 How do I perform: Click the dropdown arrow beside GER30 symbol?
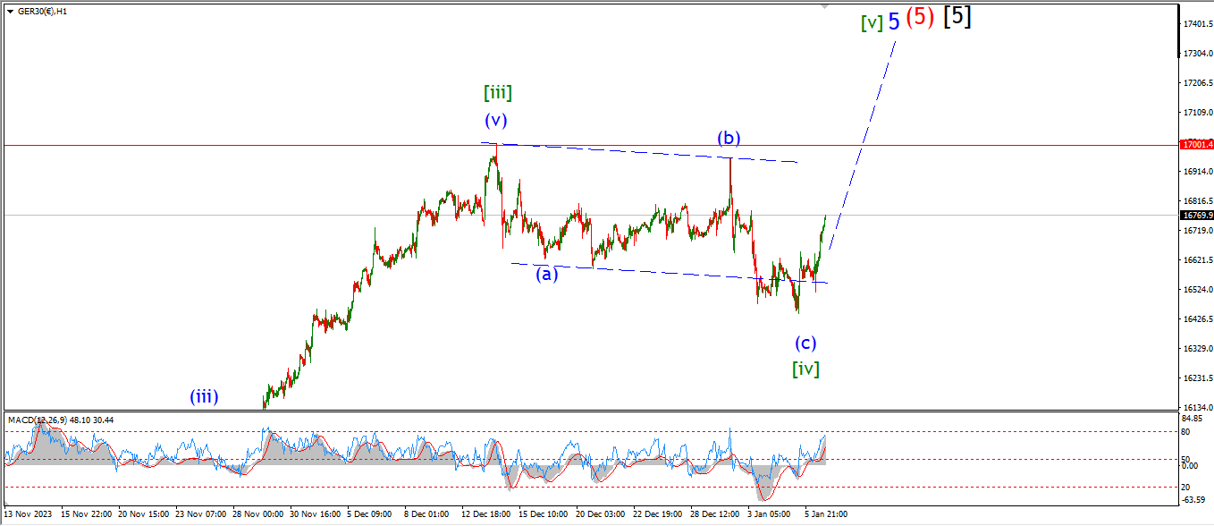11,12
